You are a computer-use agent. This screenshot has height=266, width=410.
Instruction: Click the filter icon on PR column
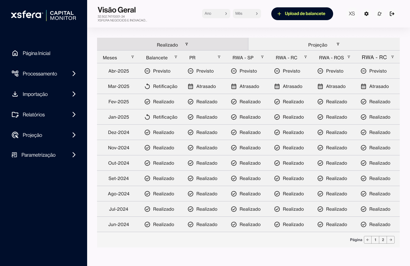pyautogui.click(x=219, y=57)
